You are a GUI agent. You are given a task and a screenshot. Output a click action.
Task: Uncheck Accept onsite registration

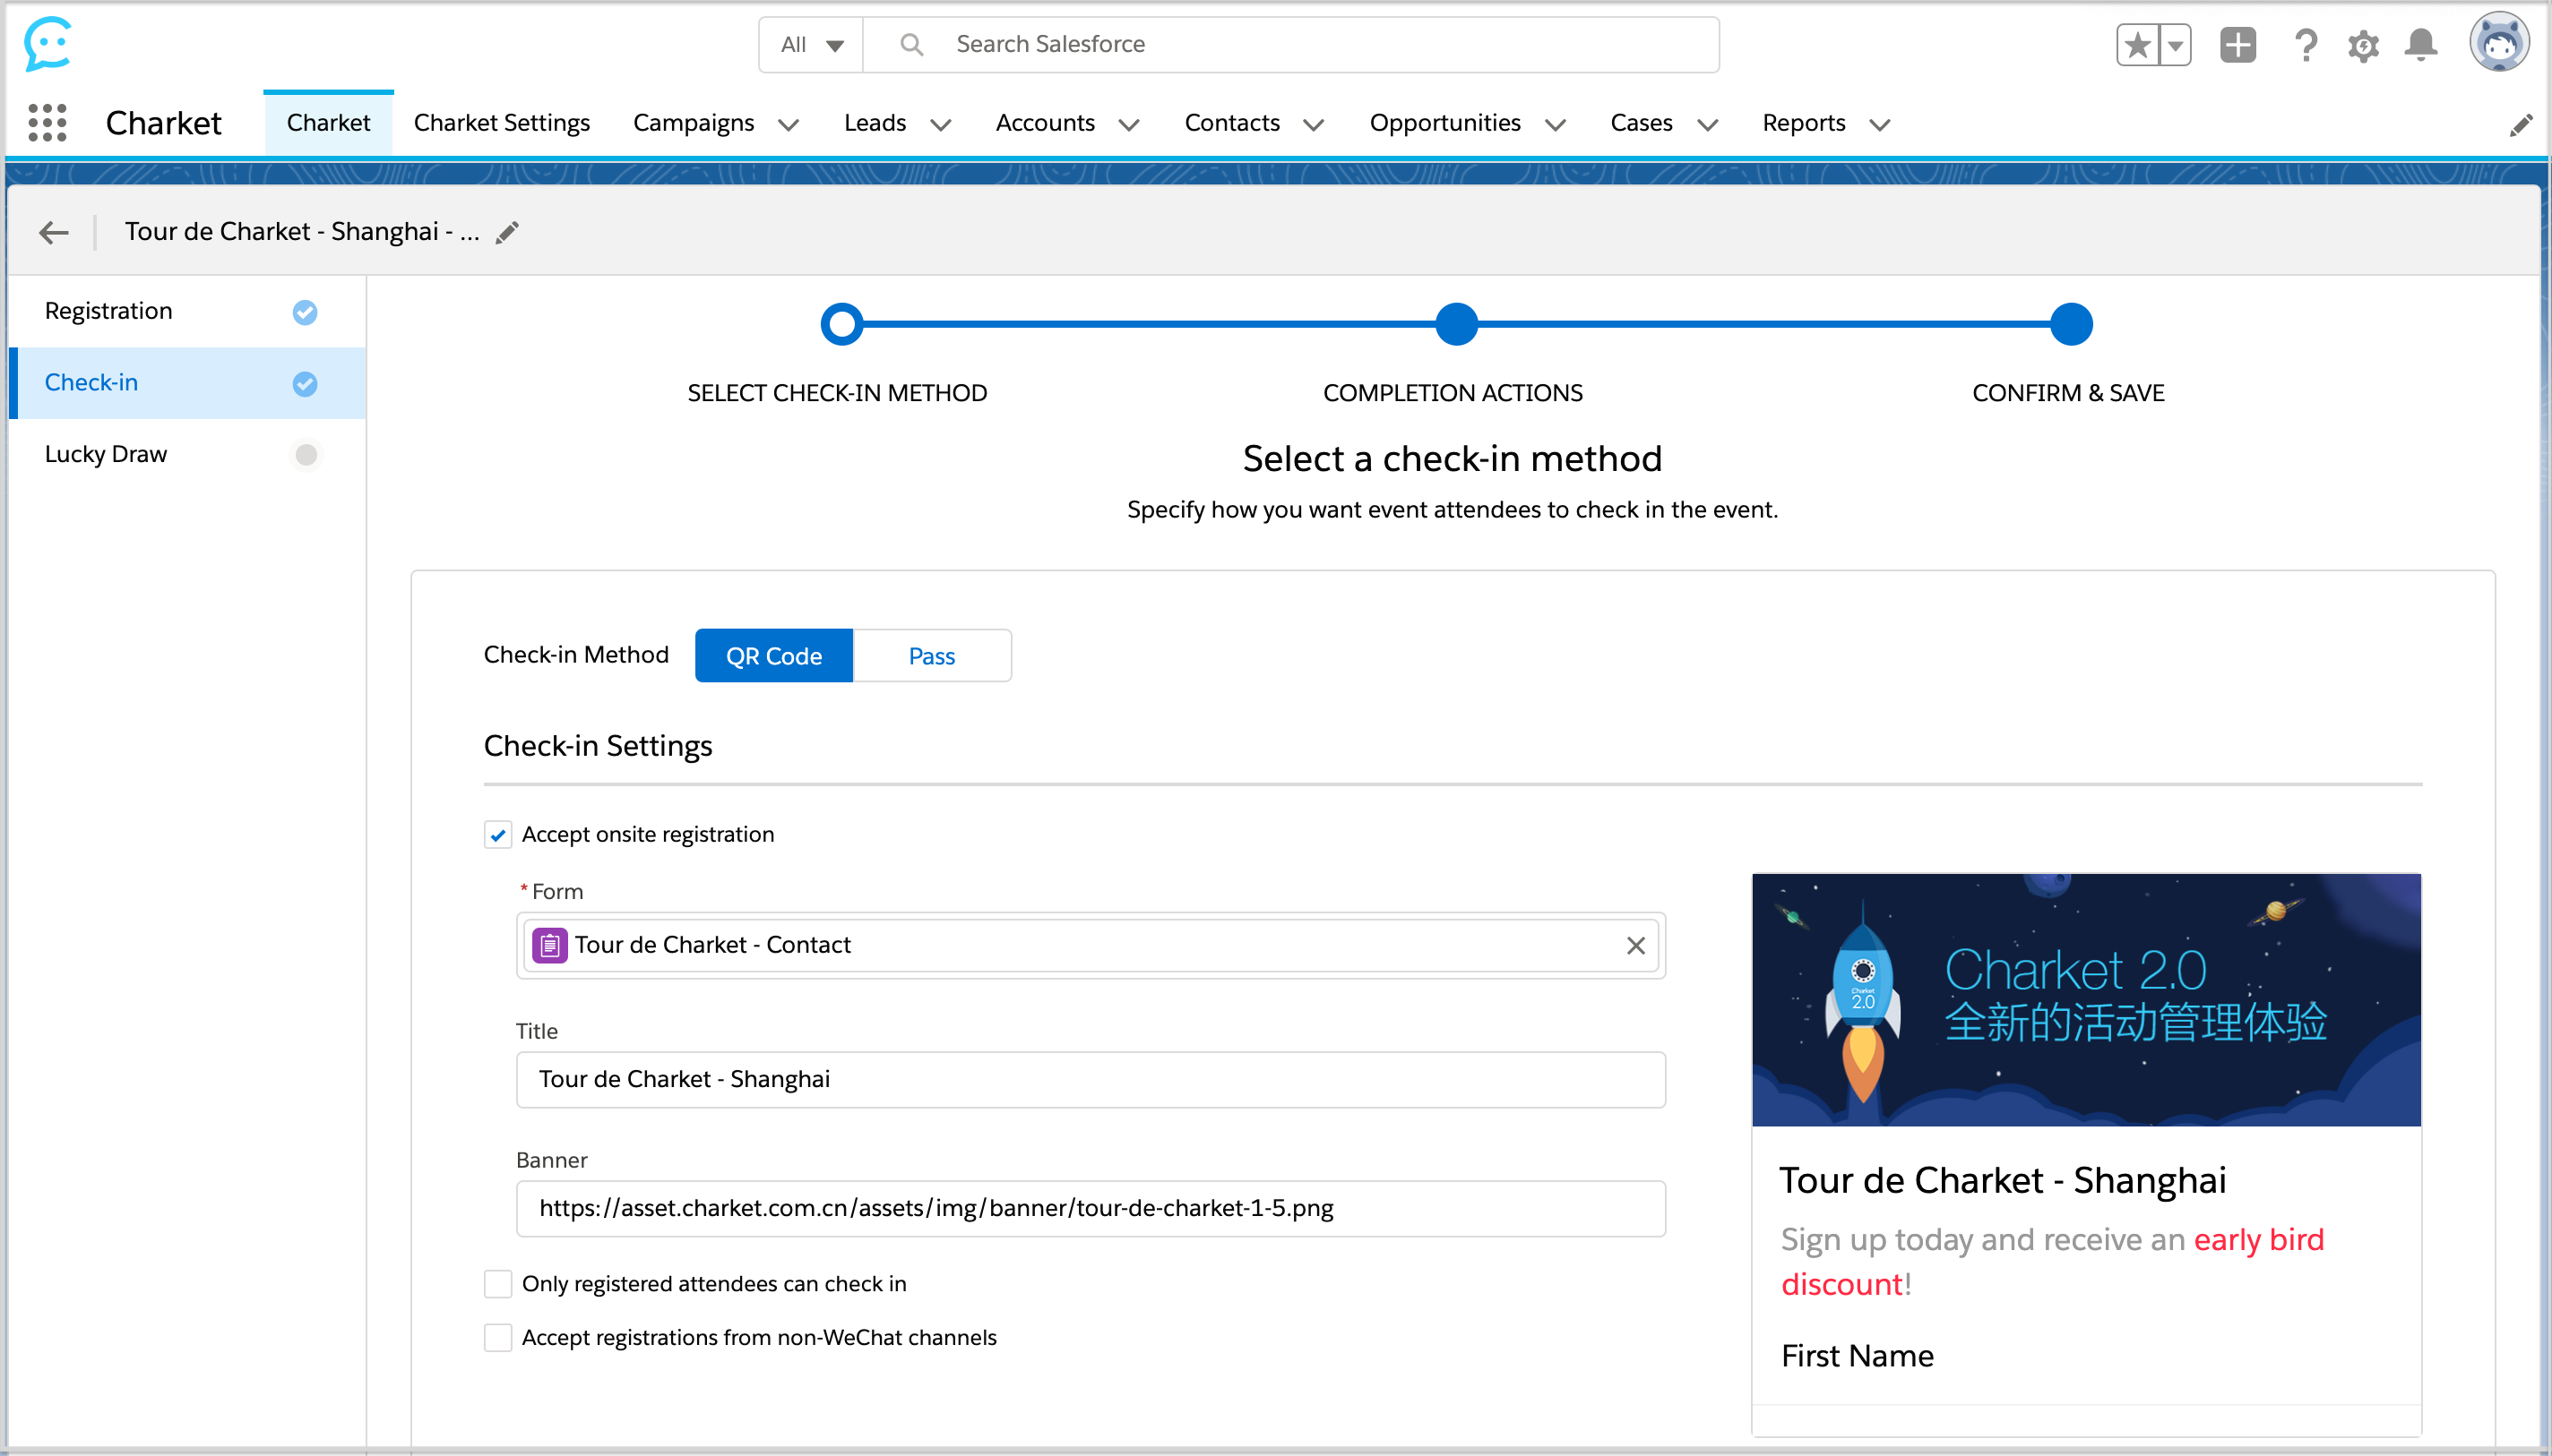(x=498, y=835)
